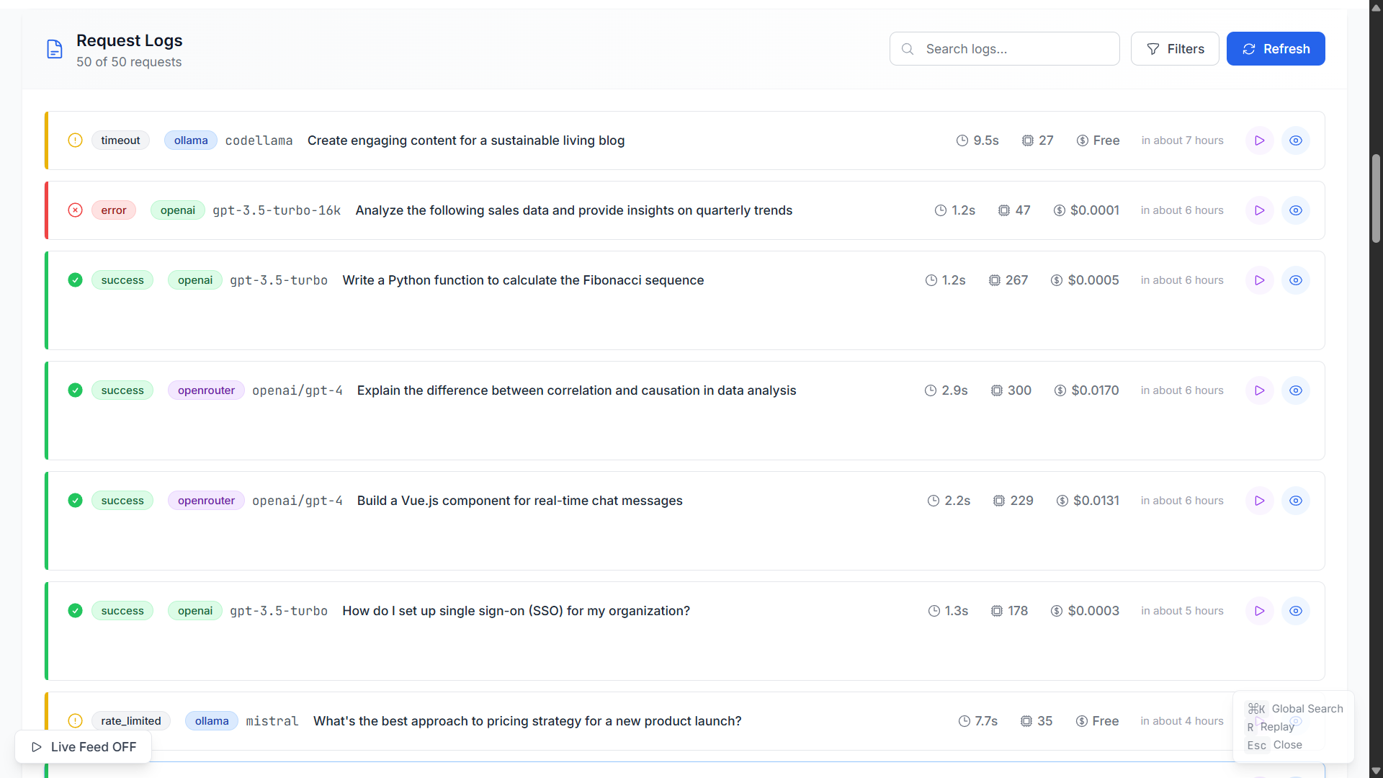1383x778 pixels.
Task: View details of correlation vs causation request
Action: click(x=1295, y=390)
